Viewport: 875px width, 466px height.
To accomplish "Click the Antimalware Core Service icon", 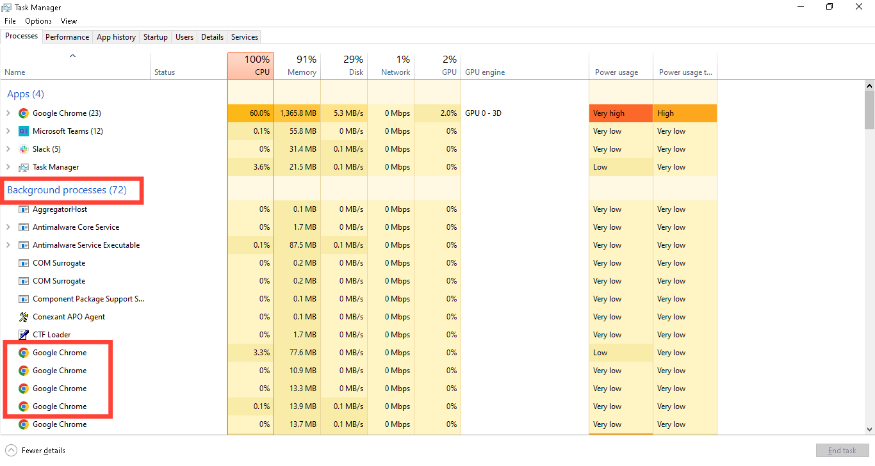I will [23, 227].
